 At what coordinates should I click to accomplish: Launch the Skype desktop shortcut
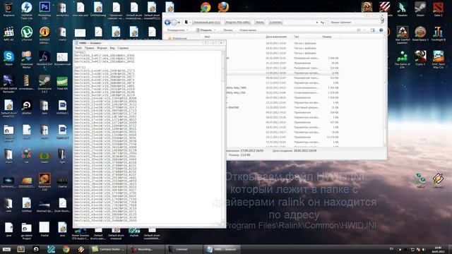(8, 58)
